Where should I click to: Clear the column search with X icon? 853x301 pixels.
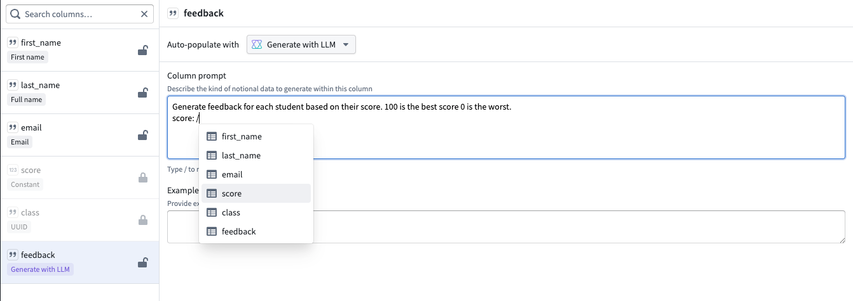coord(144,14)
